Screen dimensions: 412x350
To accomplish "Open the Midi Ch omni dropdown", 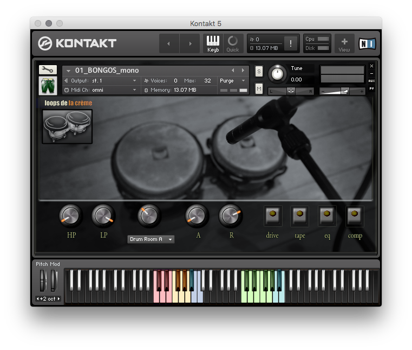I will (x=101, y=90).
